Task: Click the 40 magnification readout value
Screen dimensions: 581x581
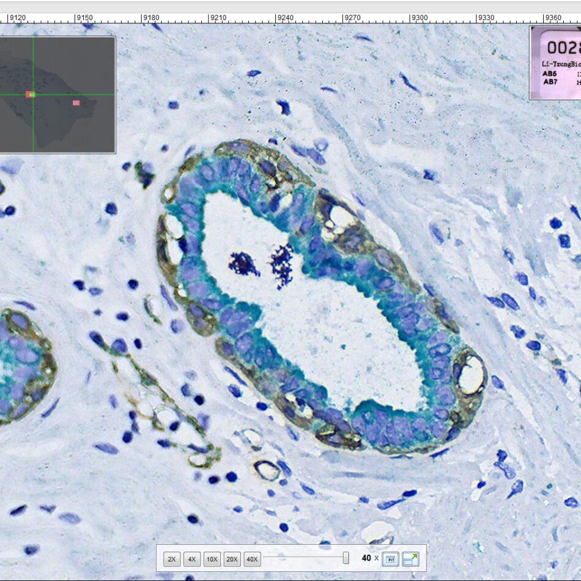Action: pos(366,558)
